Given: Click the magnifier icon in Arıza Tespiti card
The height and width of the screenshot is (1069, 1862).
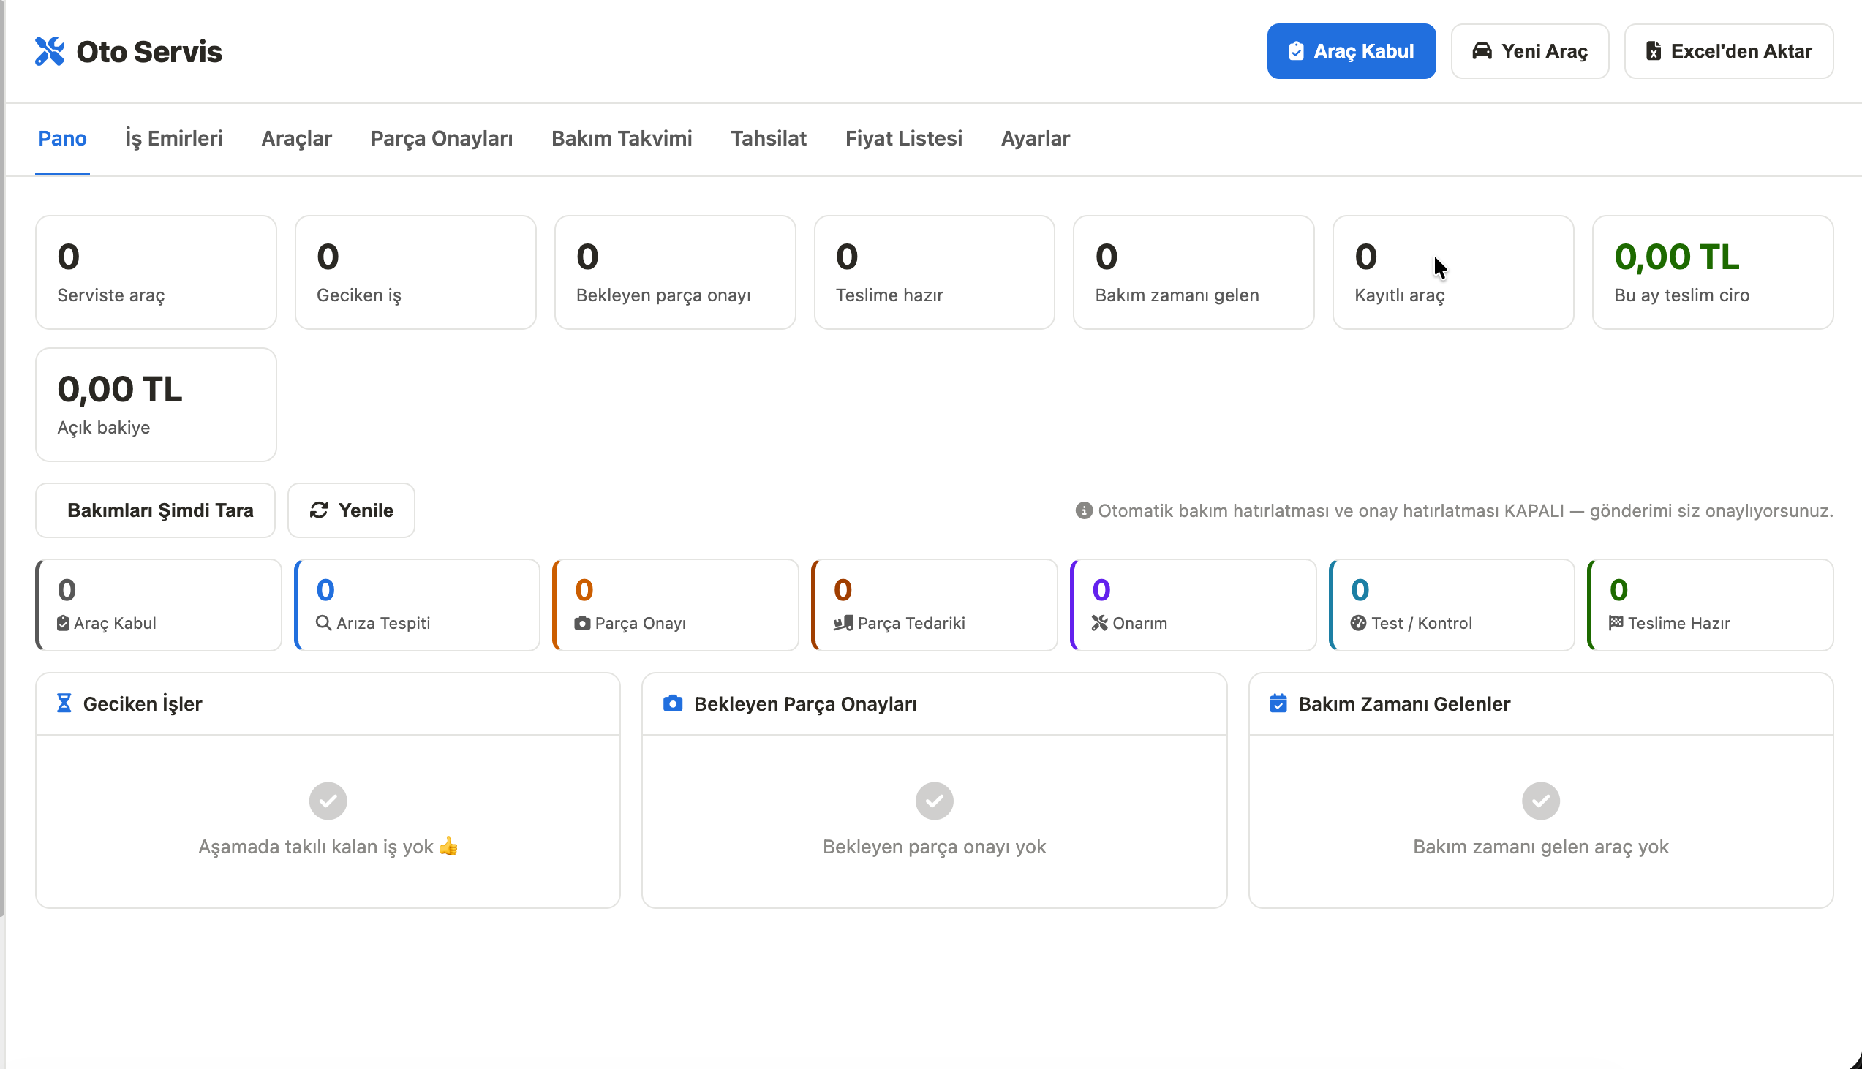Looking at the screenshot, I should click(x=323, y=622).
